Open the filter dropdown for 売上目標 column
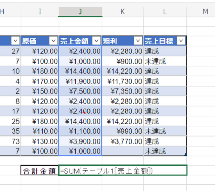Viewport: 215px width, 191px height. 181,41
